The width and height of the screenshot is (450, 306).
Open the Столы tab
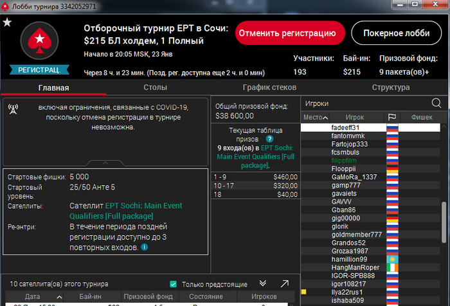click(x=156, y=87)
